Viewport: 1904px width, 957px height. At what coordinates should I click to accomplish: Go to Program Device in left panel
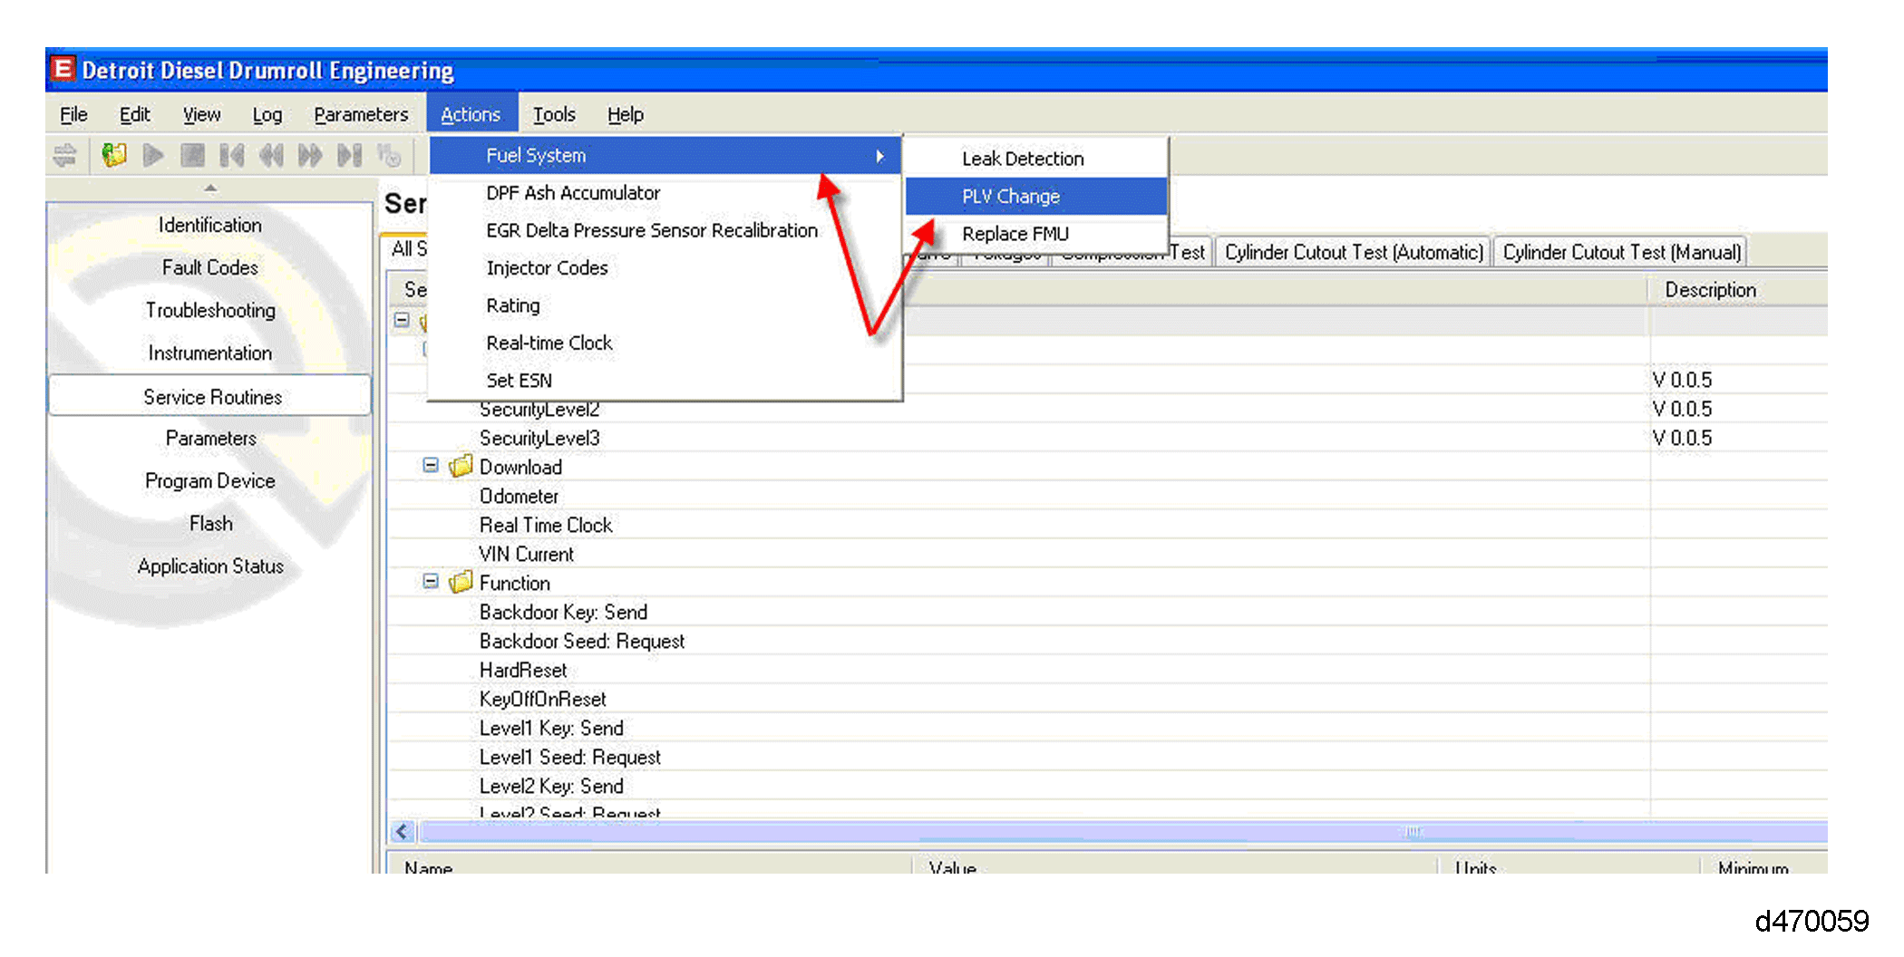[210, 481]
